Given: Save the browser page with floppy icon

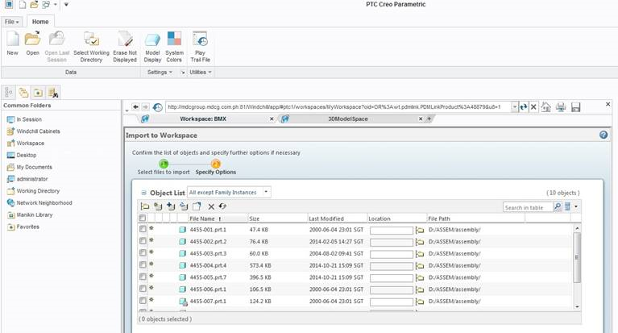Looking at the screenshot, I should (576, 107).
